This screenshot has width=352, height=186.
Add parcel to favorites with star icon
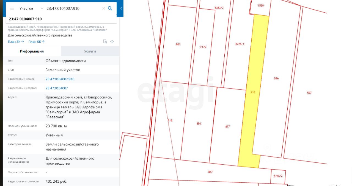[x=112, y=42]
